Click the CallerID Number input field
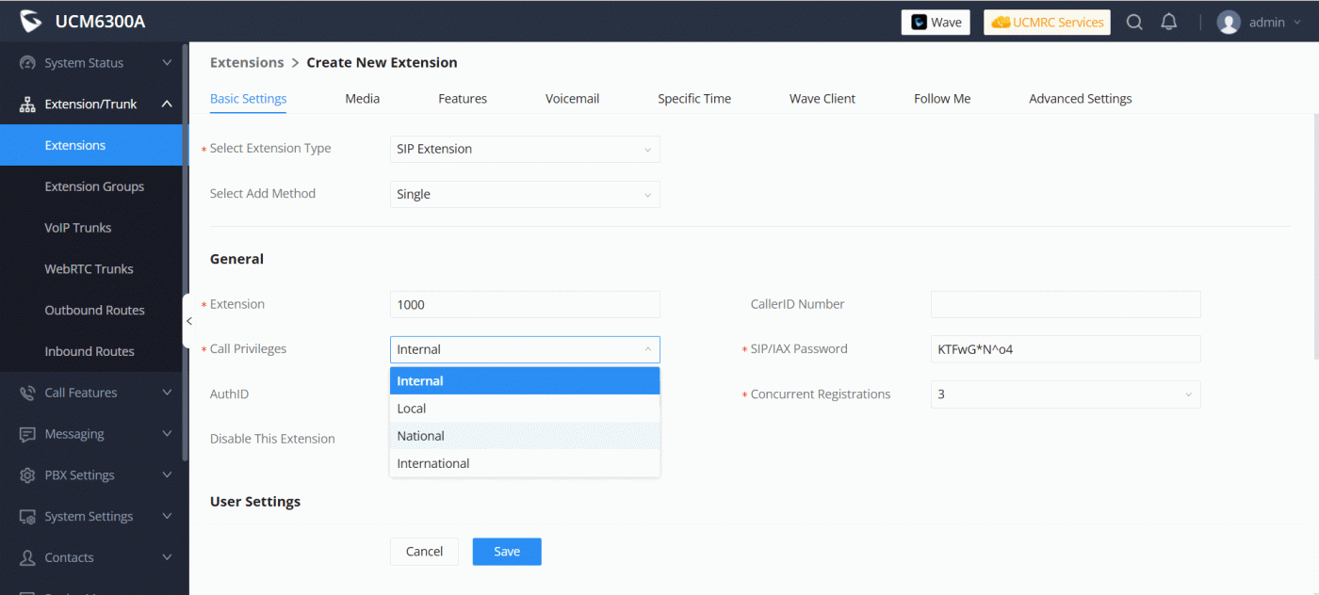 click(x=1065, y=304)
